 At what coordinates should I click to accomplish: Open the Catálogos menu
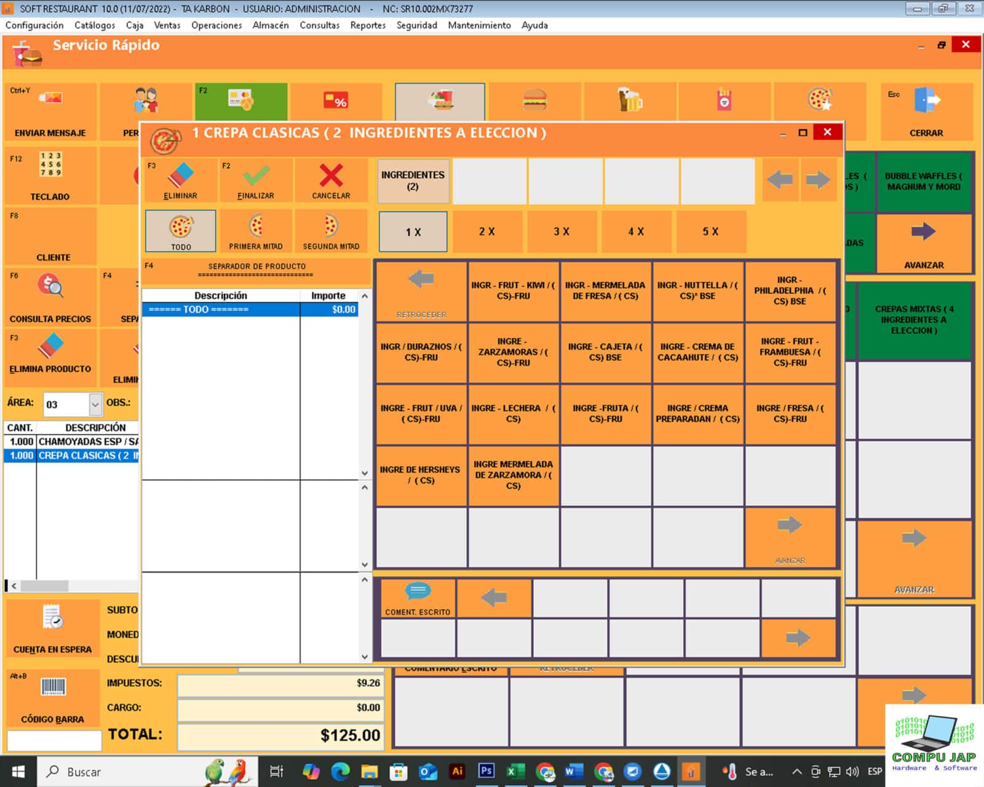(x=95, y=25)
